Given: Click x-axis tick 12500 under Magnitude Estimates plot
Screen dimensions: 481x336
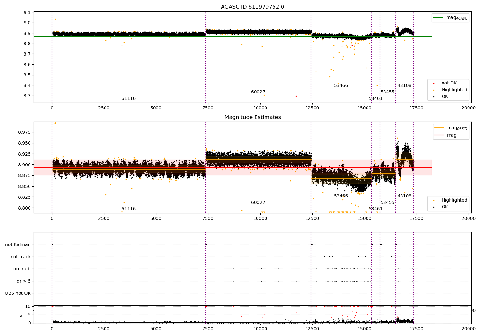Looking at the screenshot, I should pos(312,219).
